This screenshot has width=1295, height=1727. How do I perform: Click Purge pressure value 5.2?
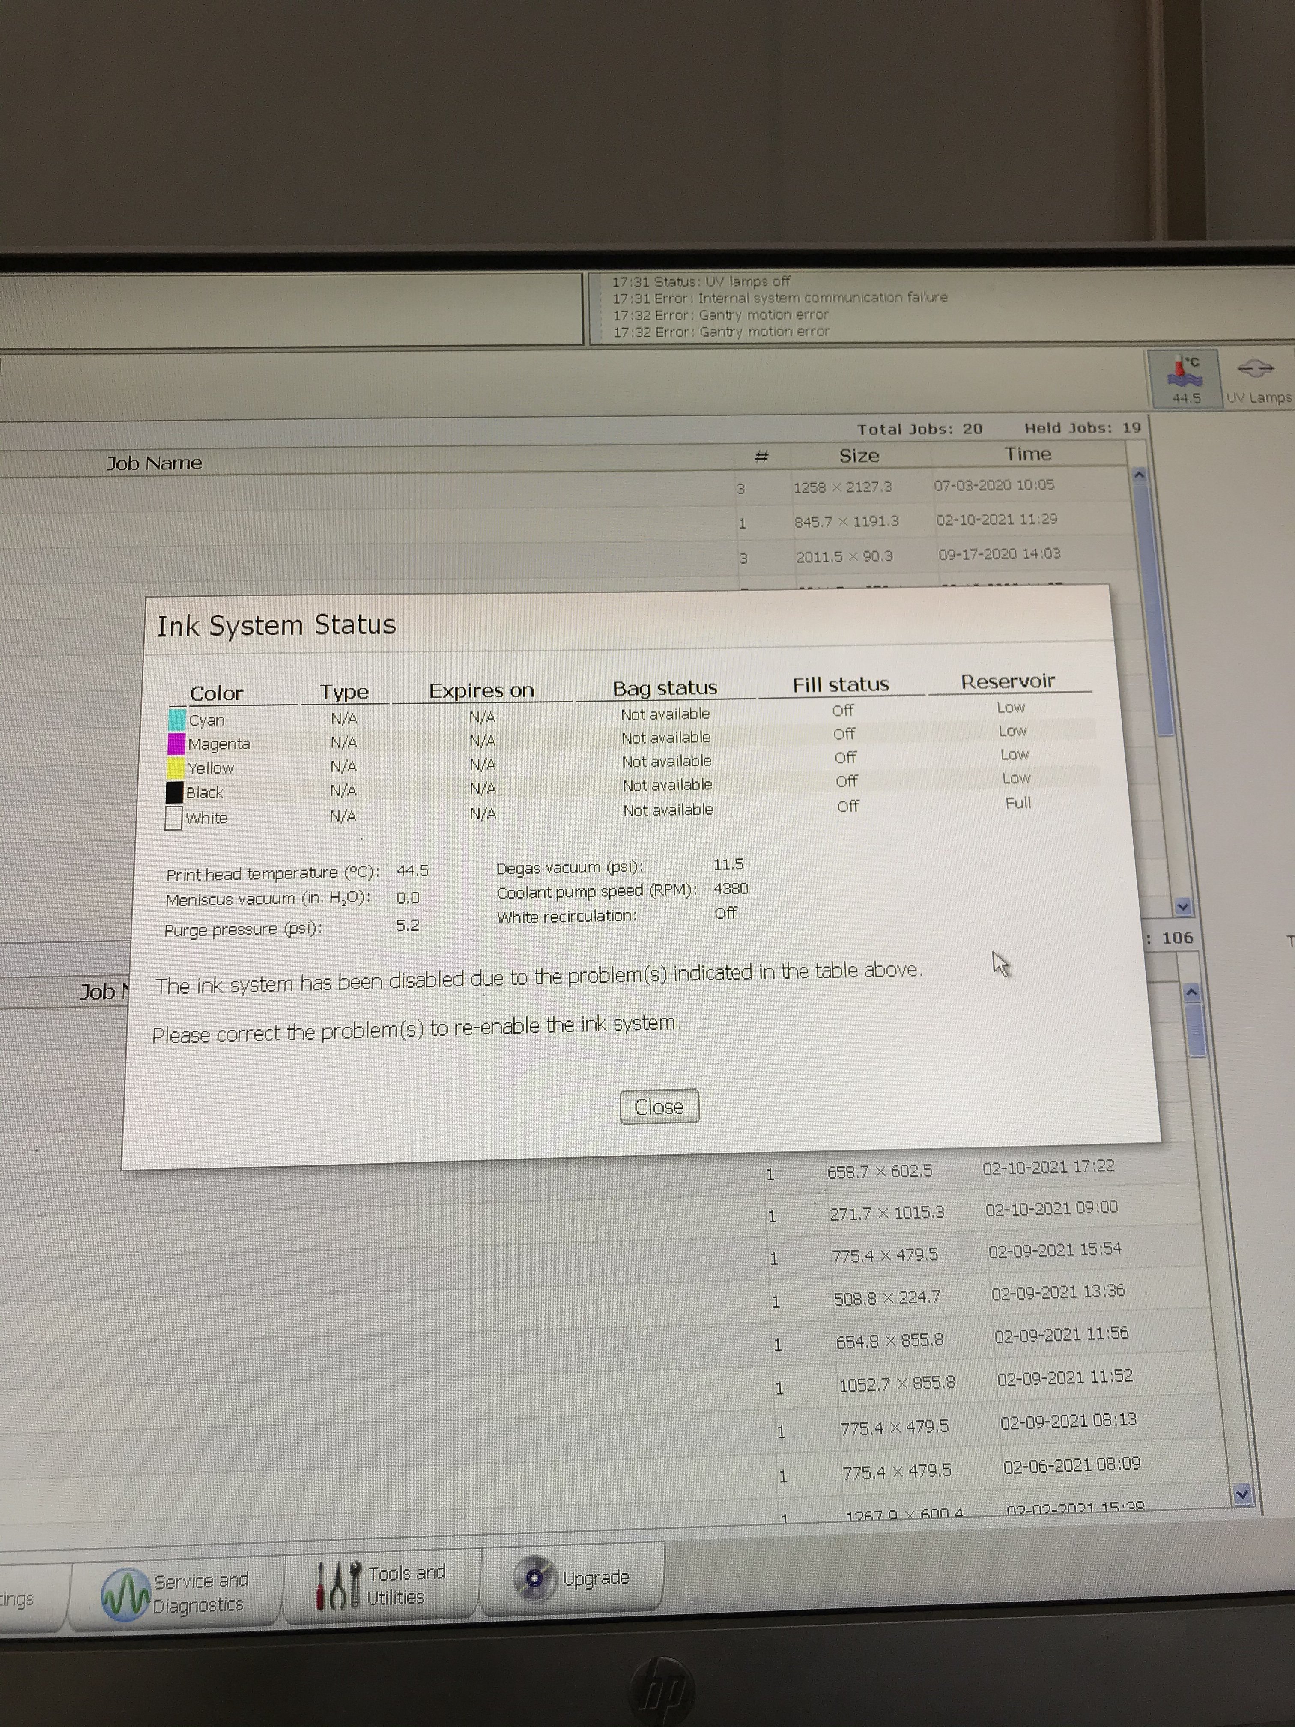pyautogui.click(x=407, y=925)
